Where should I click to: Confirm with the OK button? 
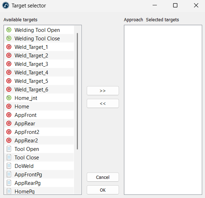tap(103, 190)
